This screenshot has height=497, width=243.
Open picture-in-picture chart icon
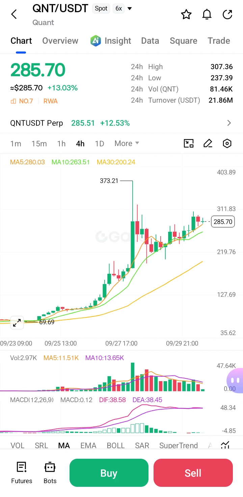pyautogui.click(x=189, y=143)
